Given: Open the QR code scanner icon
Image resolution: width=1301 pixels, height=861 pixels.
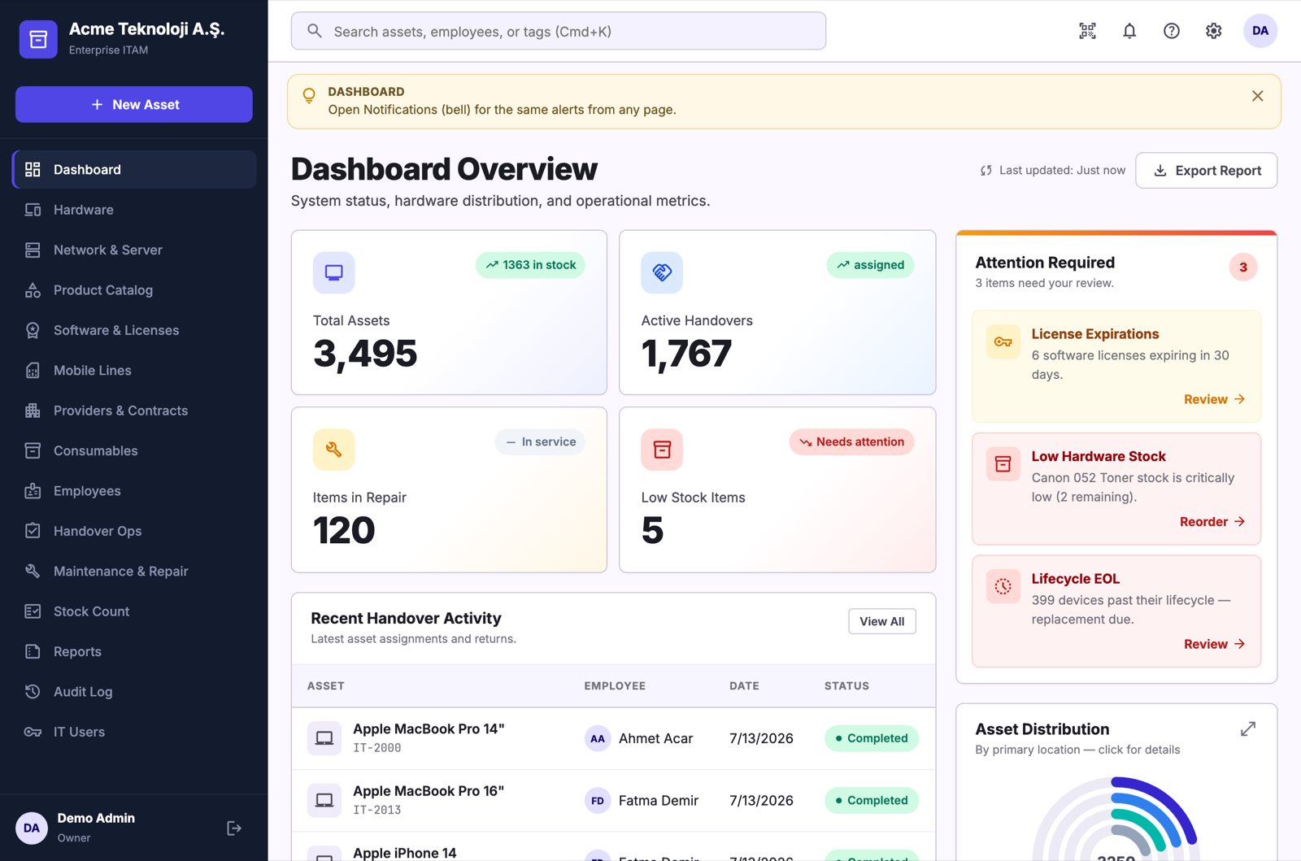Looking at the screenshot, I should (x=1087, y=31).
